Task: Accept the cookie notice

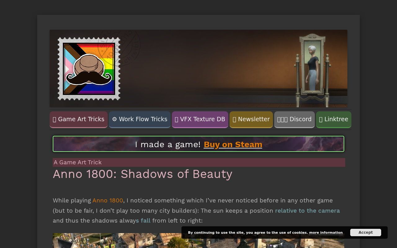Action: 365,232
